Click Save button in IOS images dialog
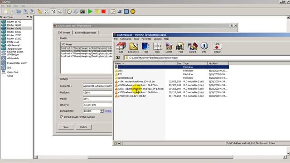Image resolution: width=290 pixels, height=163 pixels. click(66, 127)
